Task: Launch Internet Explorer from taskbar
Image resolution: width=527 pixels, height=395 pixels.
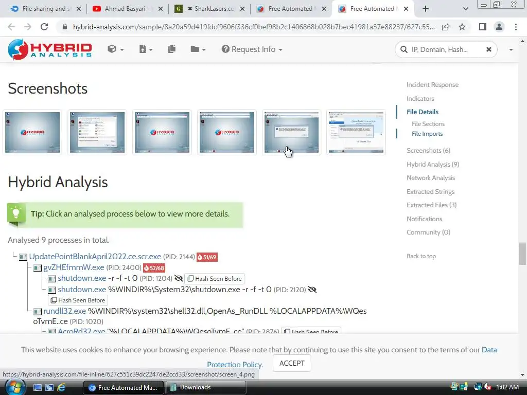Action: 61,388
